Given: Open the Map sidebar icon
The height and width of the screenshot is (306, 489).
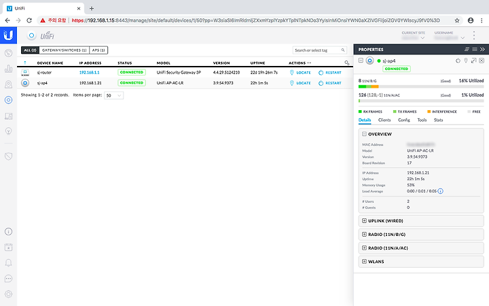Looking at the screenshot, I should 8,84.
